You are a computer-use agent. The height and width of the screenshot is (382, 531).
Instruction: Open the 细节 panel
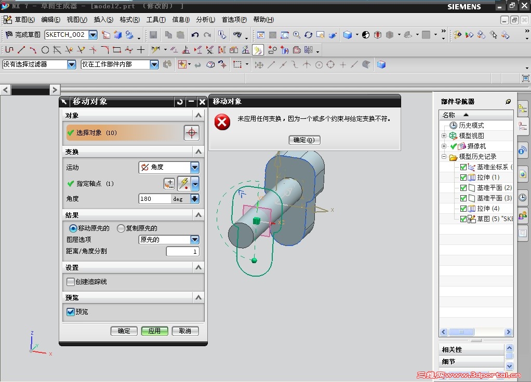(x=471, y=361)
